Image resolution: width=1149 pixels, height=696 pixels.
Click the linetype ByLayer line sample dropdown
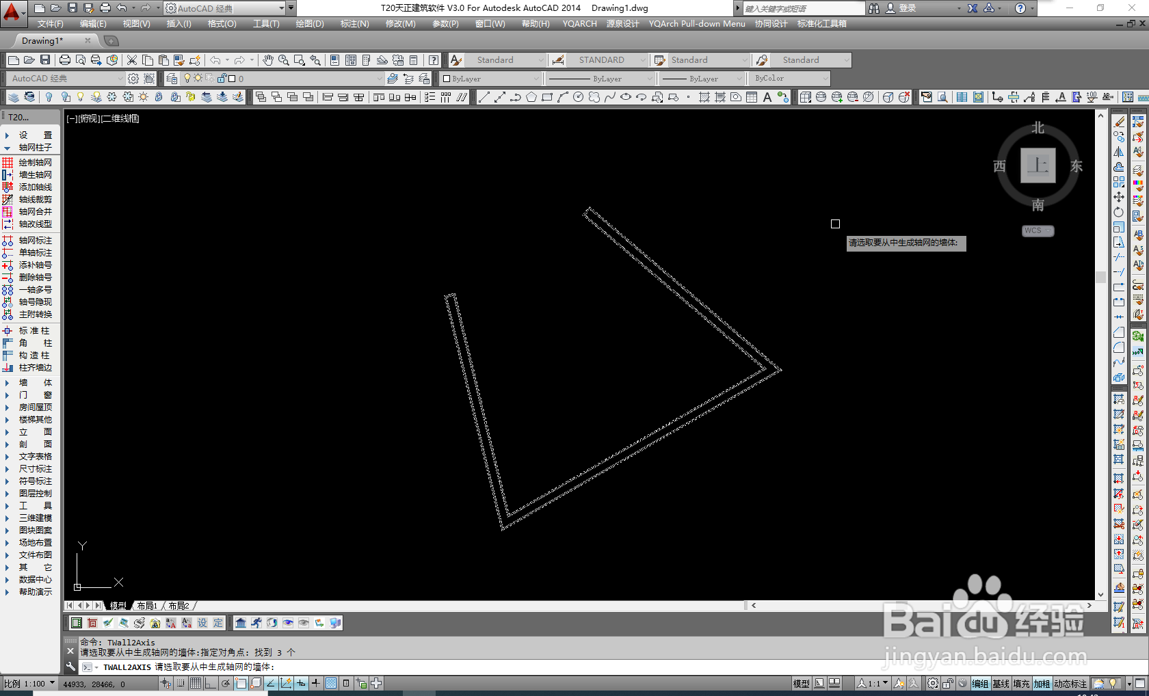(601, 79)
